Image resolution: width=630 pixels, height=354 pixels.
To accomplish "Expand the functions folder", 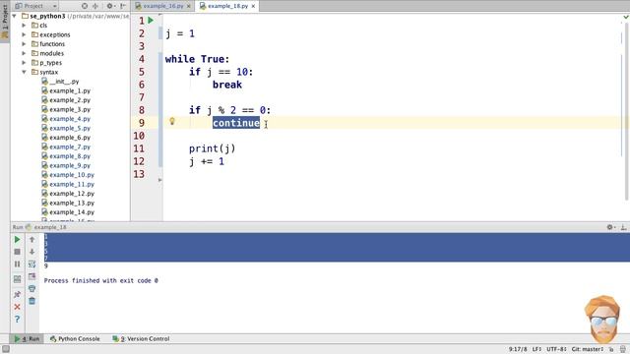I will (x=24, y=43).
